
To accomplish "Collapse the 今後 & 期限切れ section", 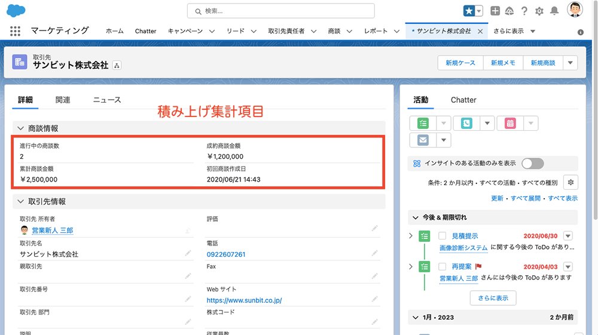I will [x=416, y=218].
